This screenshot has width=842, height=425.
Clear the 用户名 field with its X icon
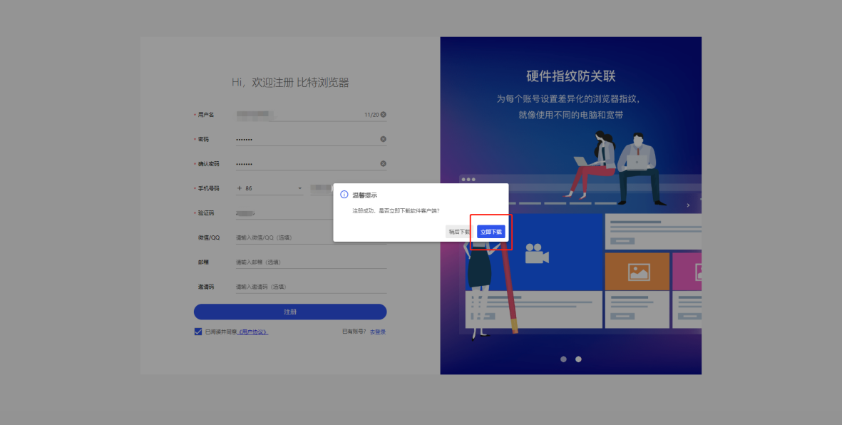(383, 115)
